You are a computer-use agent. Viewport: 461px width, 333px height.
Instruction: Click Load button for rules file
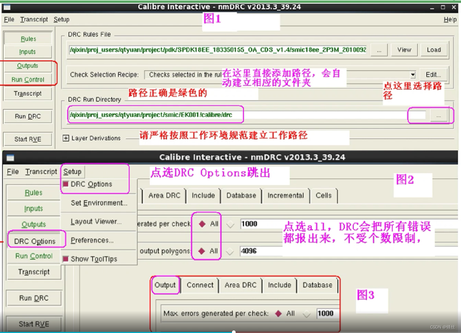pyautogui.click(x=434, y=50)
